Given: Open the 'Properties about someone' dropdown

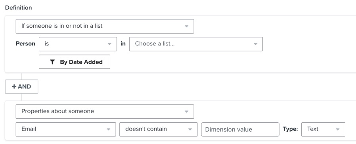Looking at the screenshot, I should [105, 112].
